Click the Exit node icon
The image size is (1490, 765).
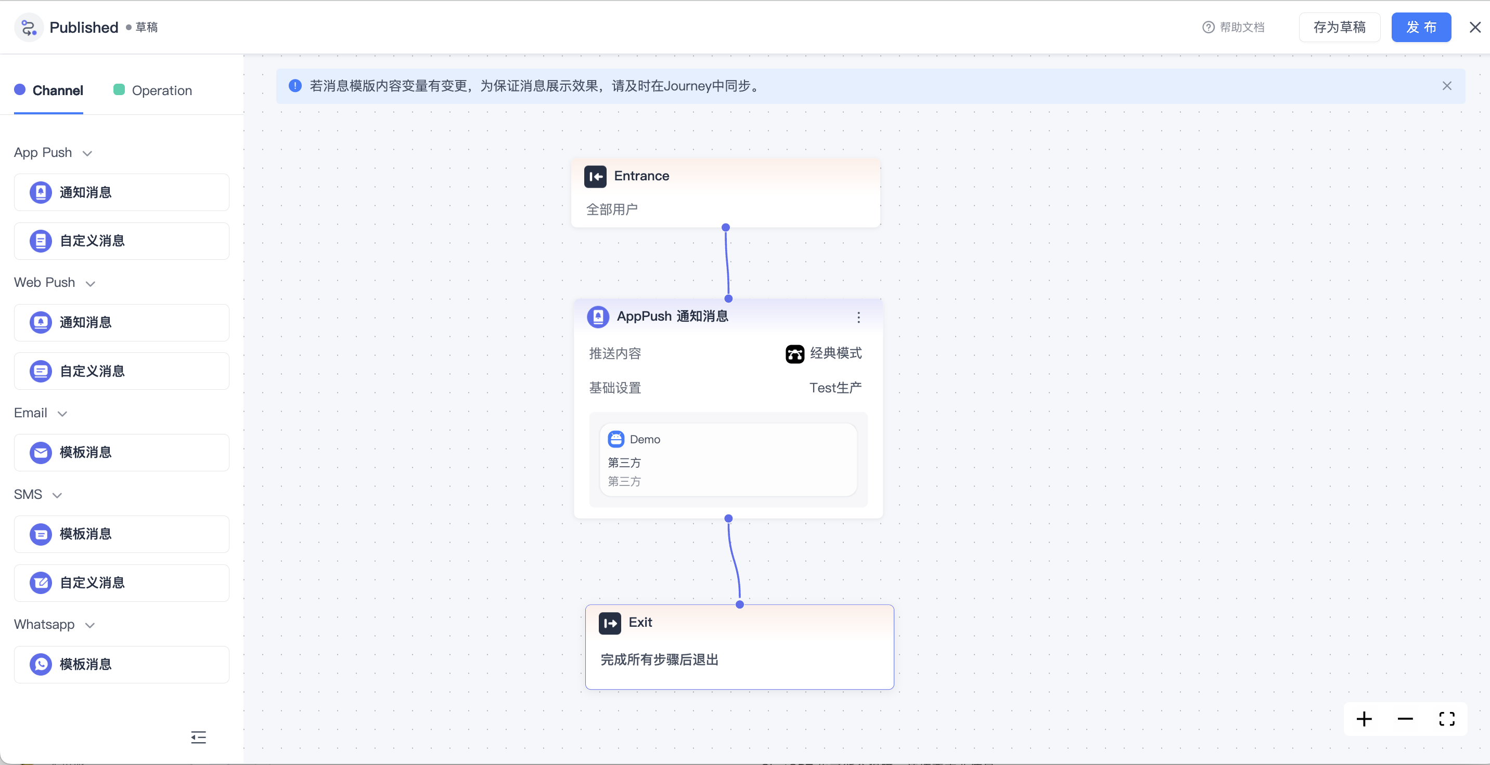pyautogui.click(x=610, y=623)
